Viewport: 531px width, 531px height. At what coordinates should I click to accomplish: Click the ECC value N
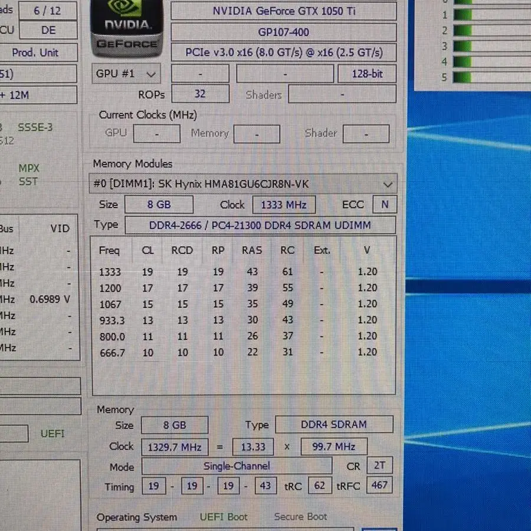tap(385, 205)
